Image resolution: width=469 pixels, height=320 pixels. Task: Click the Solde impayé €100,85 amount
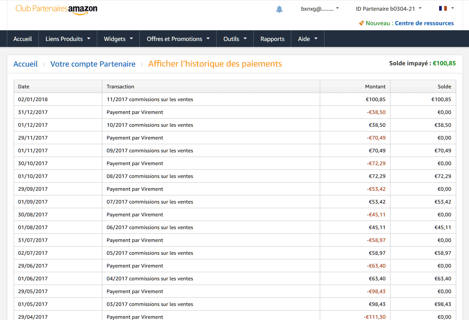pyautogui.click(x=444, y=63)
